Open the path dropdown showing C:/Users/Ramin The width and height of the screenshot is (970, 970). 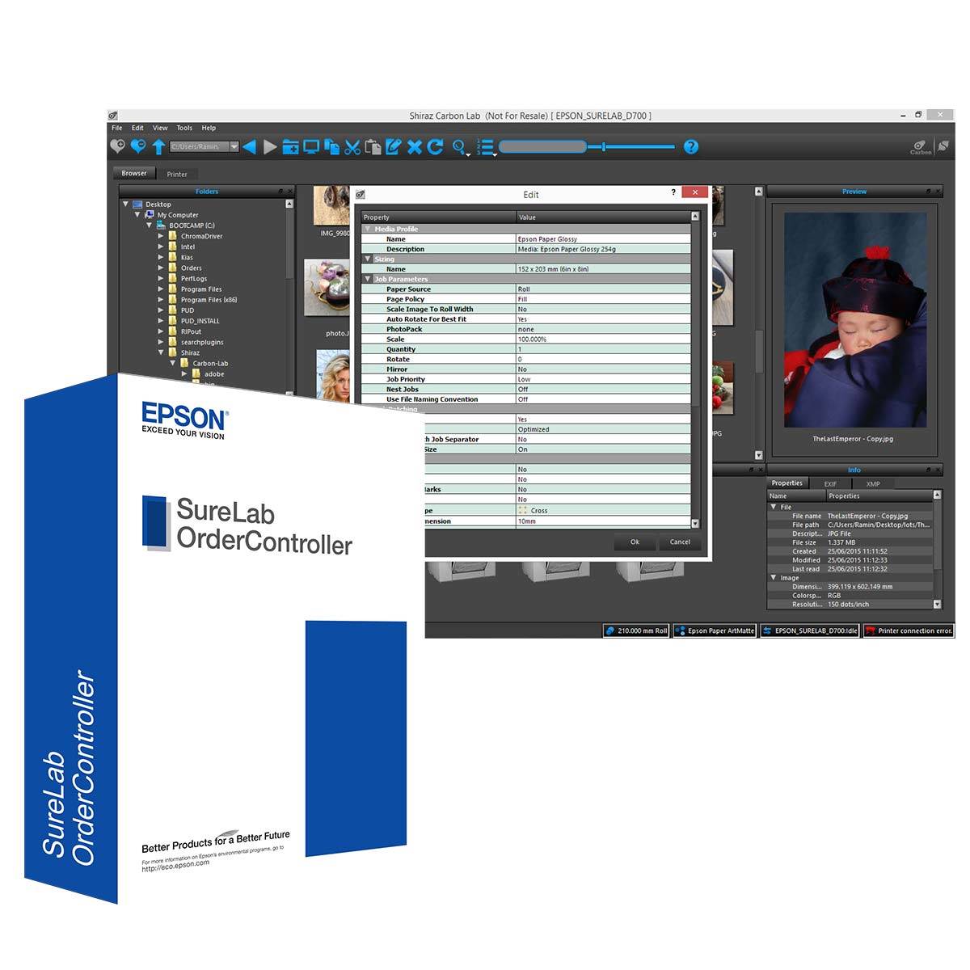point(234,146)
